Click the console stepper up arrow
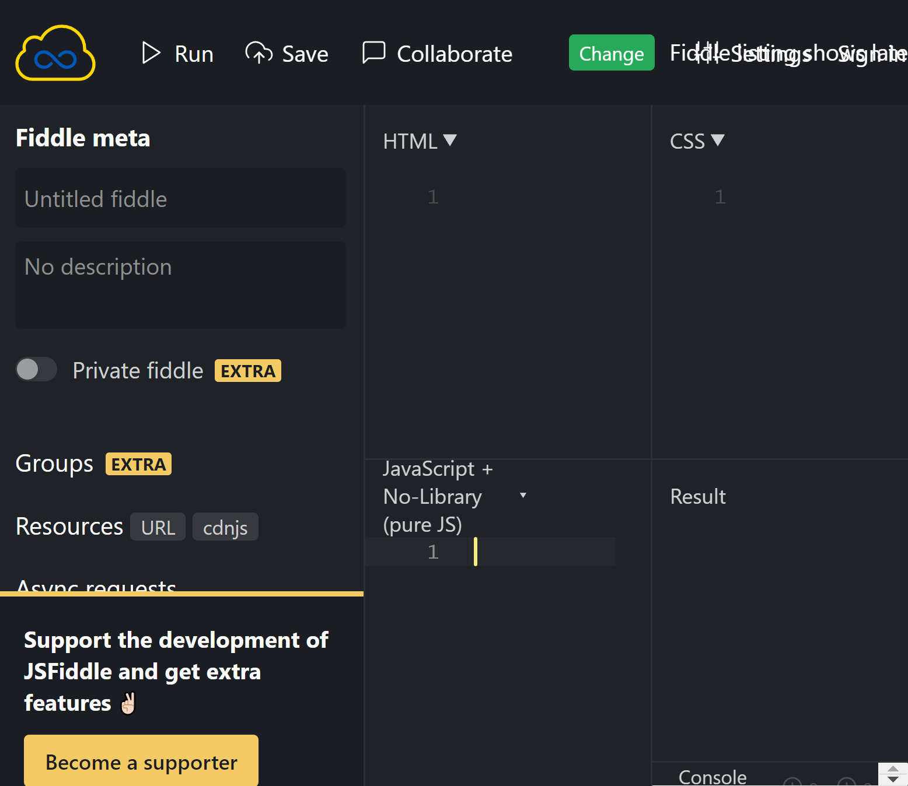Viewport: 908px width, 786px height. coord(893,769)
